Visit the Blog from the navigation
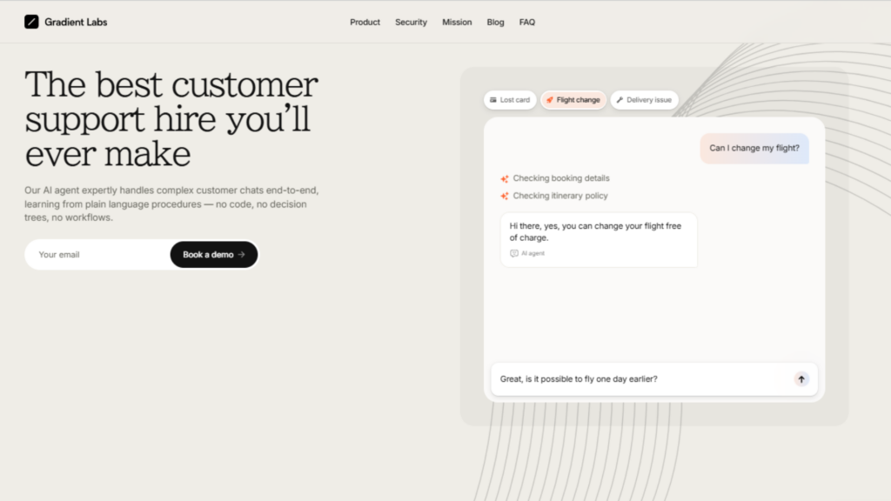 coord(495,22)
